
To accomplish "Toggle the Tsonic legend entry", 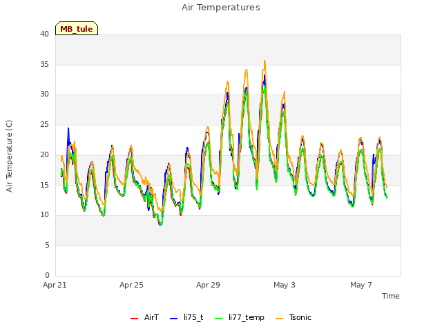I will [293, 317].
